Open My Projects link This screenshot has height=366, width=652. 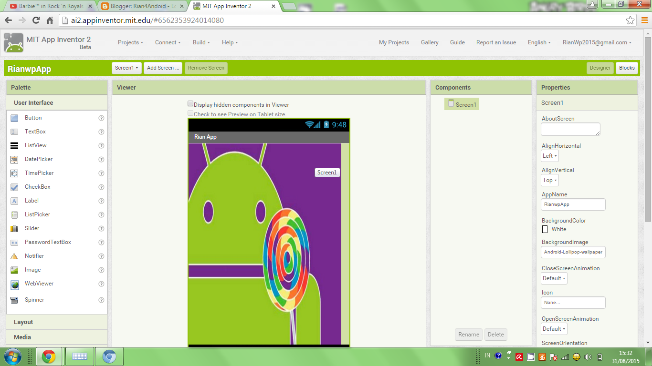tap(394, 42)
